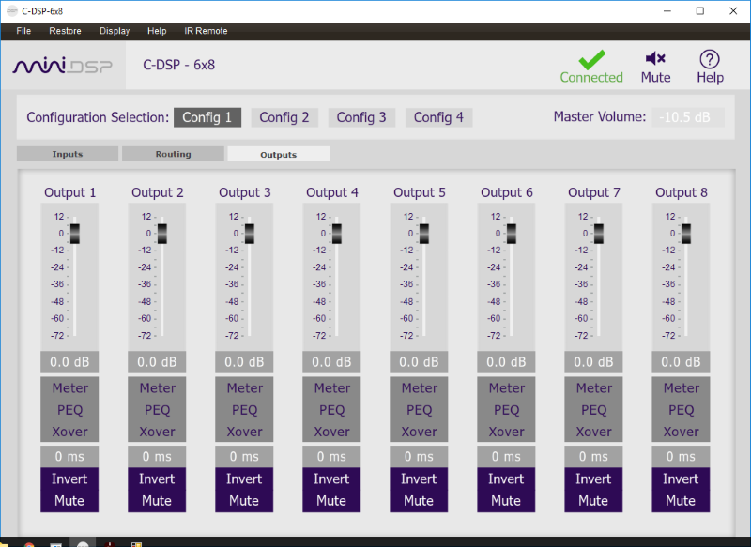Click the Output 2 delay ms field
751x547 pixels.
157,457
